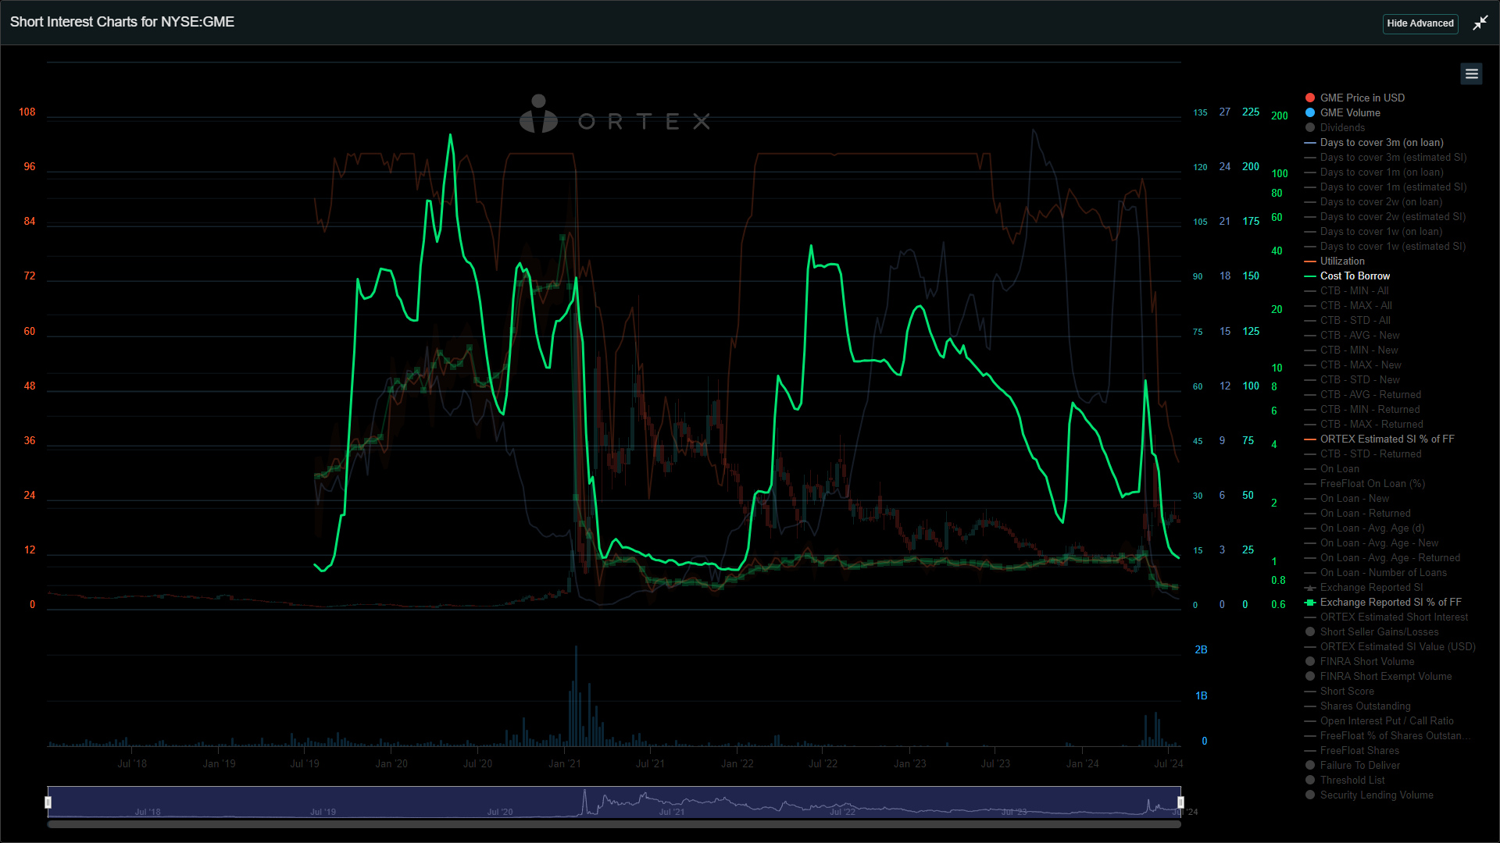Hide the Cost To Borrow series
Viewport: 1500px width, 843px height.
(1354, 276)
